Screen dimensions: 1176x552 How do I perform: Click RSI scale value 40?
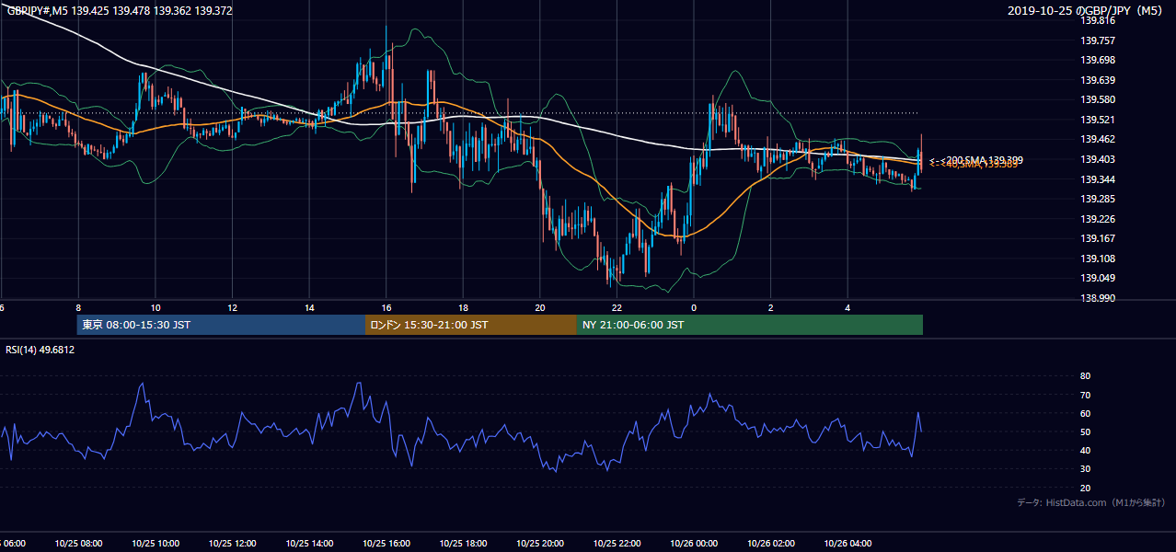[1085, 450]
